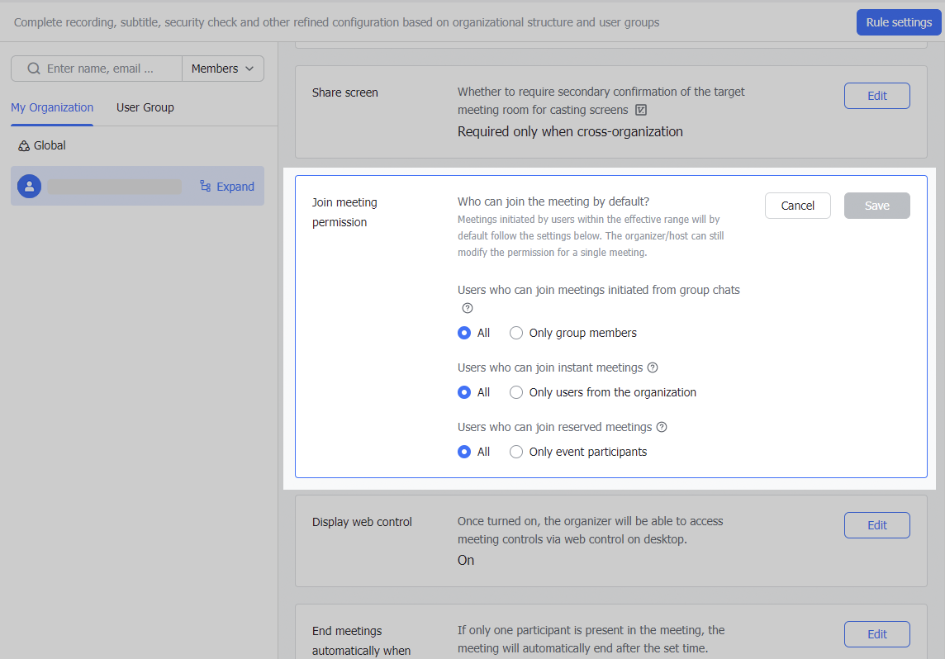Select Only event participants option
Viewport: 945px width, 659px height.
[516, 452]
